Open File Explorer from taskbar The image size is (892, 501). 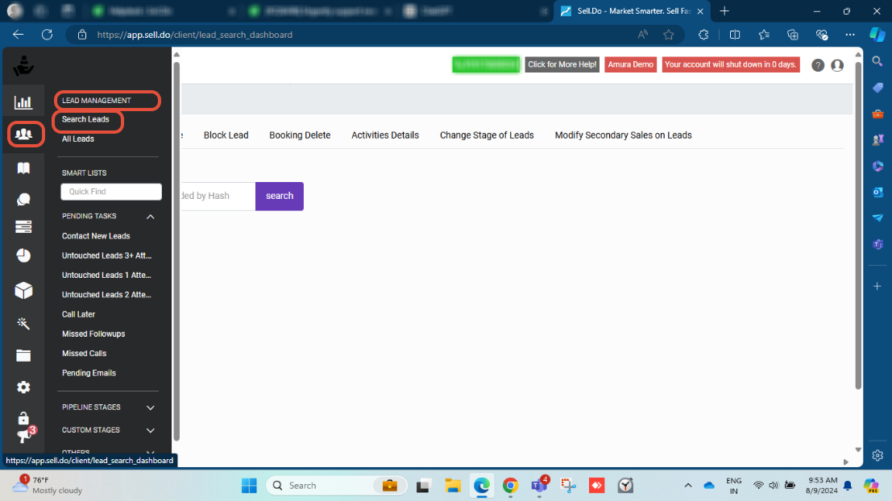tap(453, 486)
